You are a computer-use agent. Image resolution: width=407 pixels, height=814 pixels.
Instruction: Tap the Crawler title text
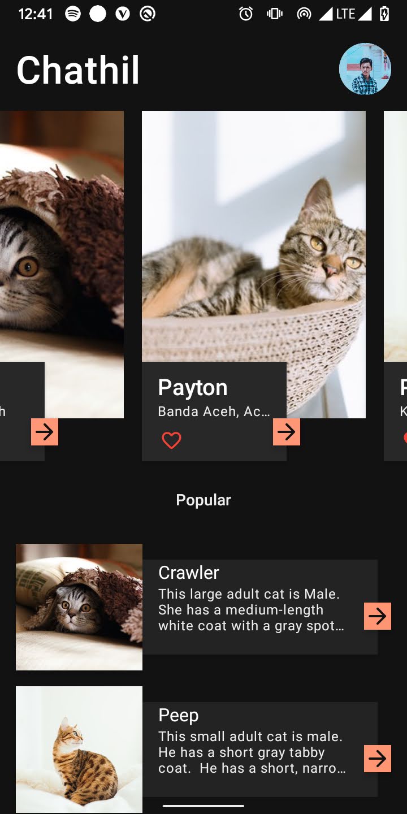click(189, 573)
